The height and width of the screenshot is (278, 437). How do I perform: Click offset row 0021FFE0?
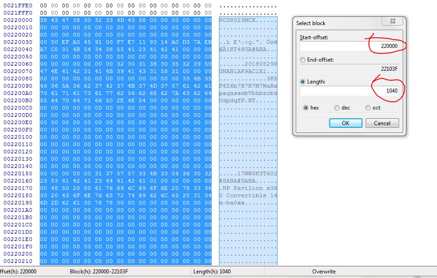click(x=18, y=5)
